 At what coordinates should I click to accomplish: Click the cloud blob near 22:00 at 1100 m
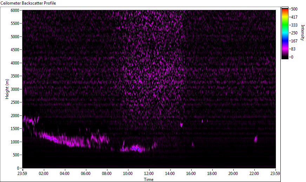[x=256, y=139]
